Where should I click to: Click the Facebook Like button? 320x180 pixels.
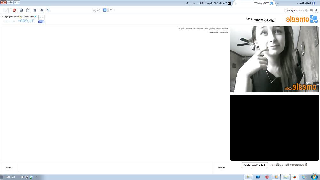[x=41, y=22]
